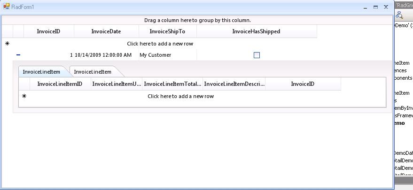Switch to the second InvoiceLineItem tab

click(93, 72)
